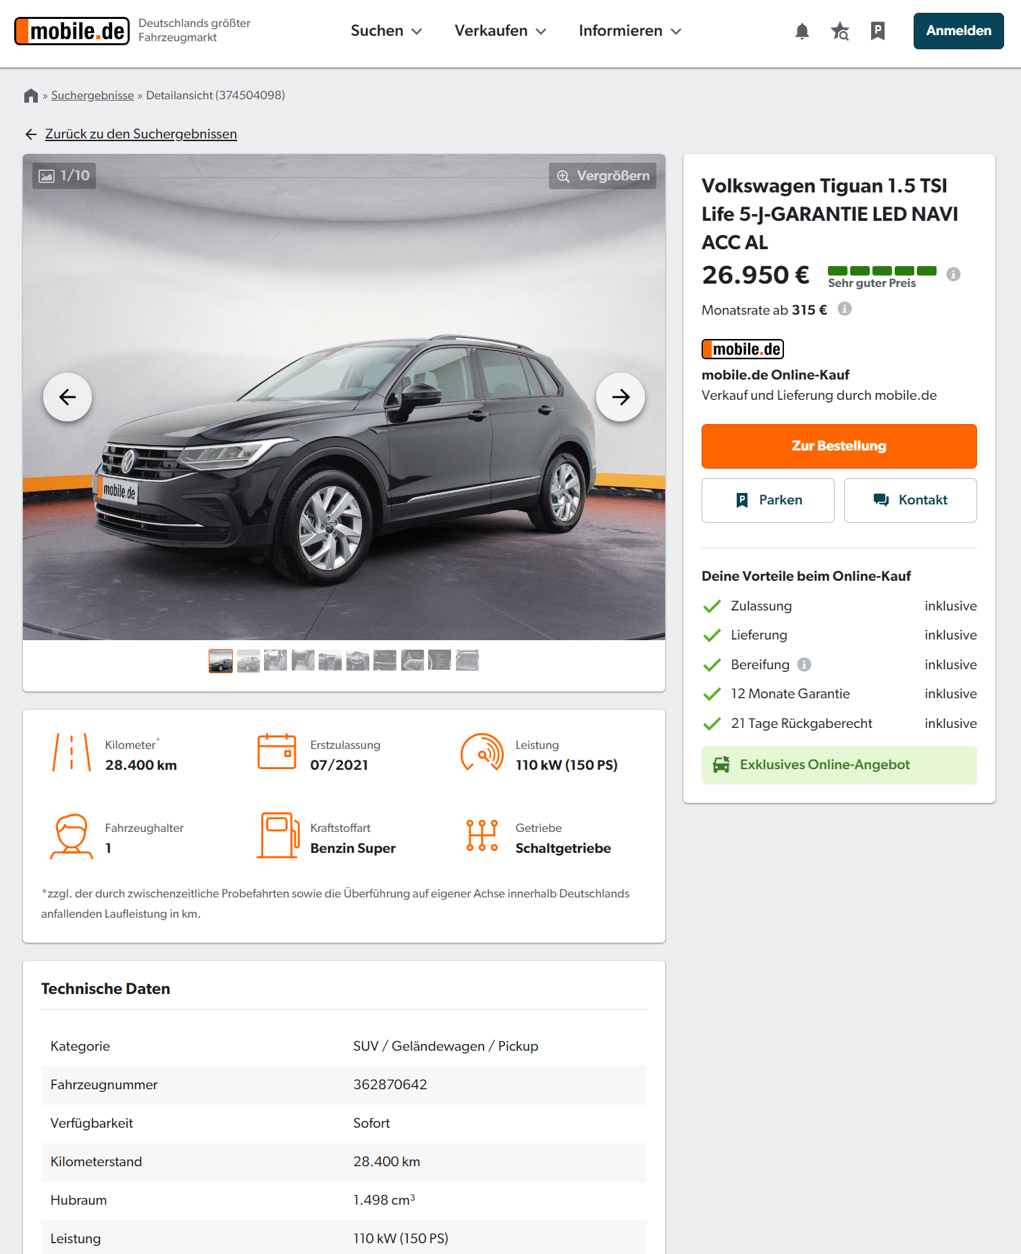
Task: Open the parked vehicles icon in header
Action: [877, 31]
